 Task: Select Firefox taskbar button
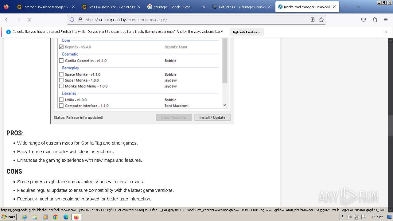click(76, 217)
